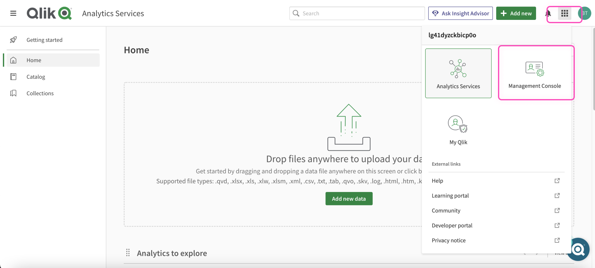Click the Add new data button

click(x=349, y=199)
